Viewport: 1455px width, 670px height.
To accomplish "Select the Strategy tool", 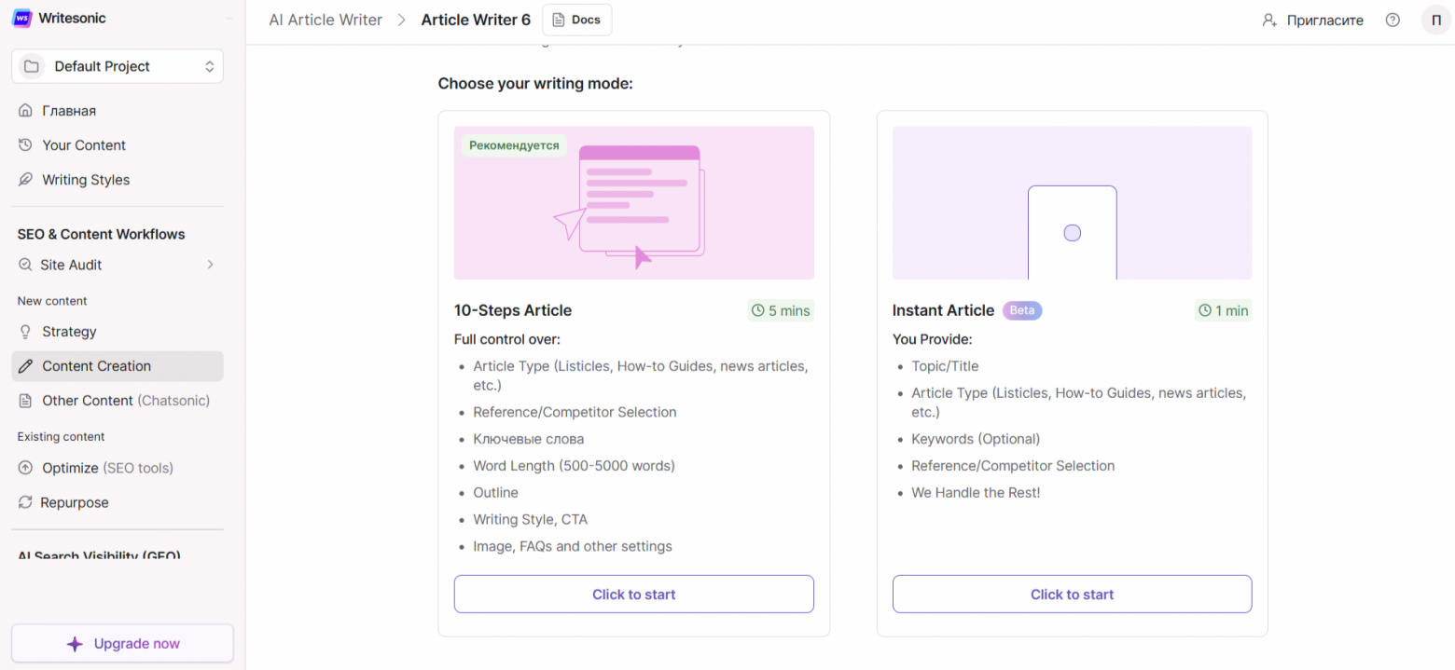I will 69,331.
